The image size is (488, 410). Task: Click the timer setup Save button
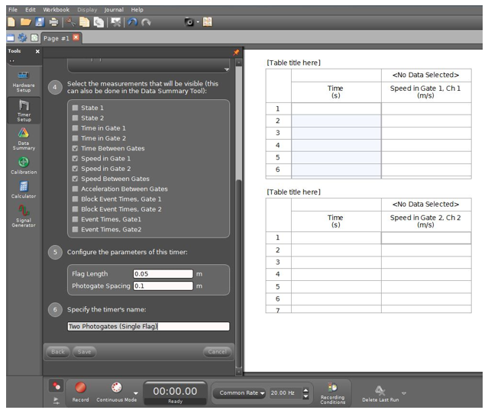[x=83, y=352]
